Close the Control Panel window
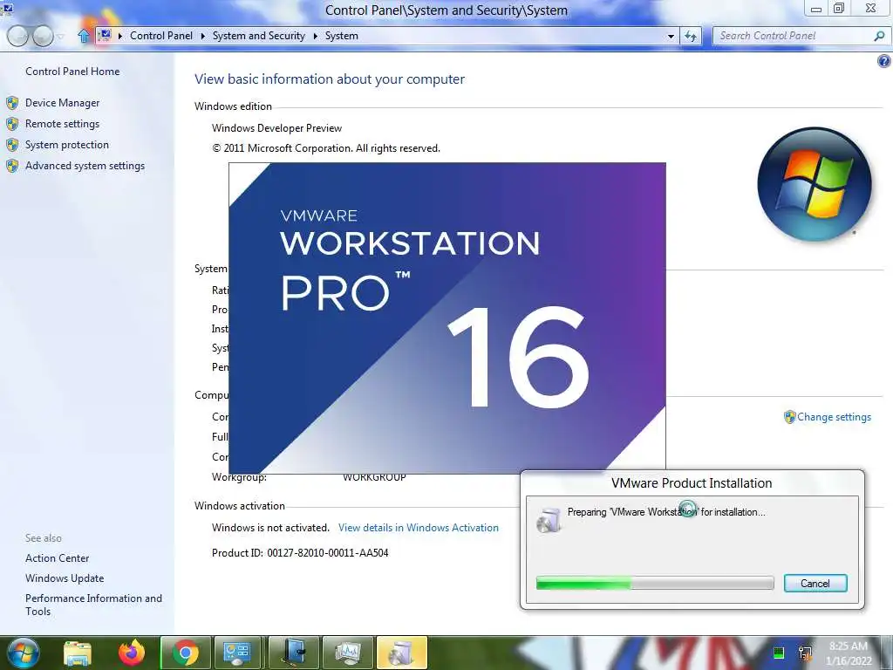 click(871, 9)
